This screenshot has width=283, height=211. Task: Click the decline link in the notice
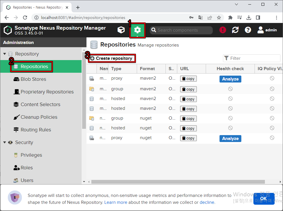click(207, 202)
